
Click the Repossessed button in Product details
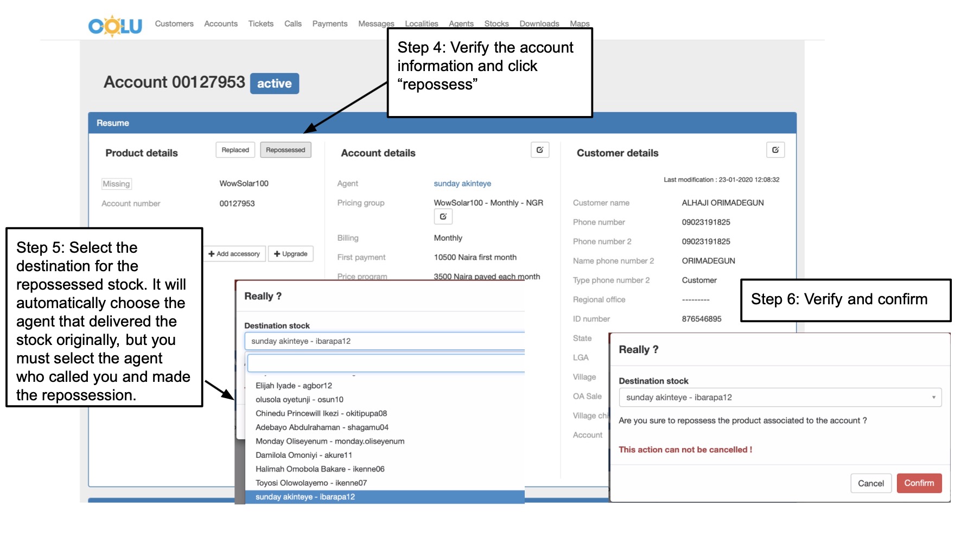(x=285, y=150)
